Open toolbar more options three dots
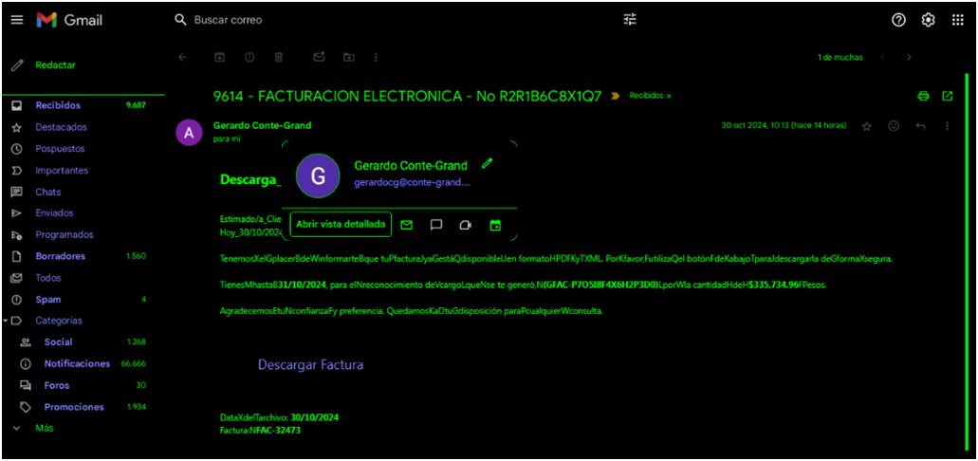This screenshot has width=978, height=461. pos(376,58)
